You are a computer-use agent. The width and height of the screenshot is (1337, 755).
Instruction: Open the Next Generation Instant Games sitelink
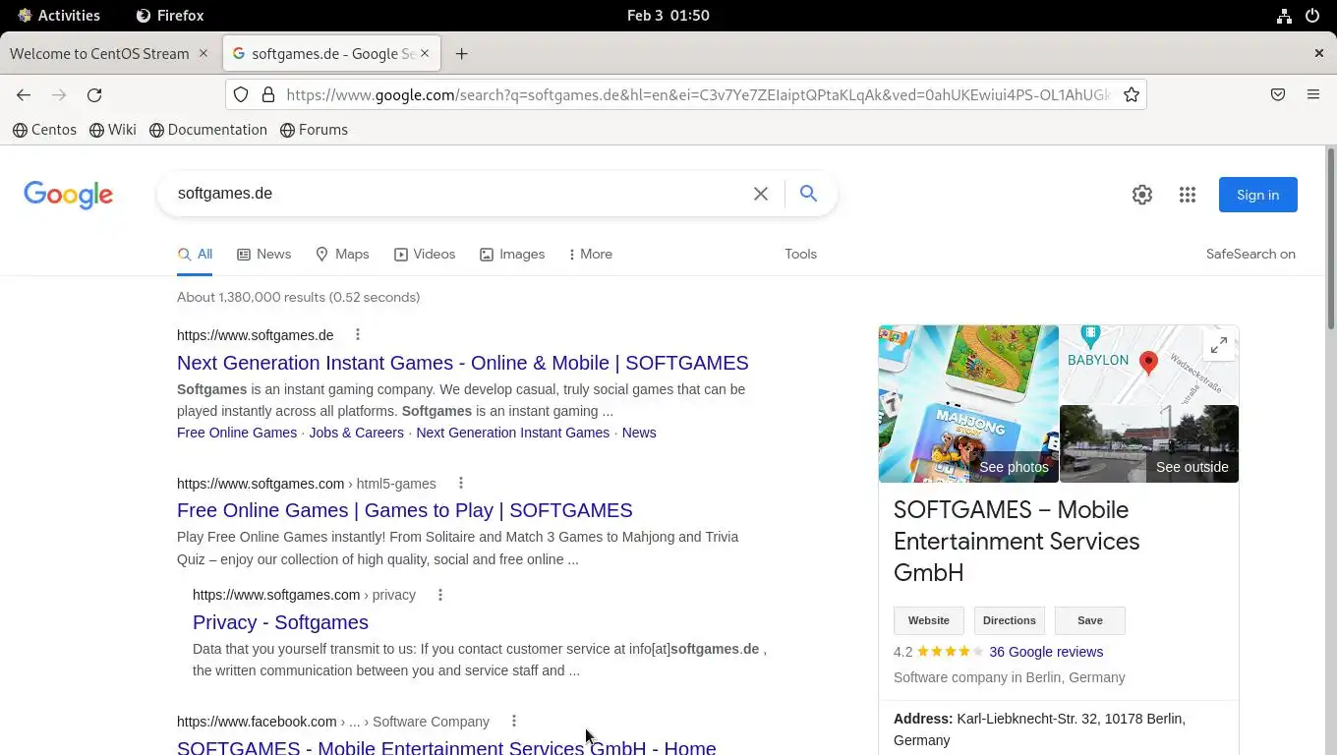click(x=512, y=433)
